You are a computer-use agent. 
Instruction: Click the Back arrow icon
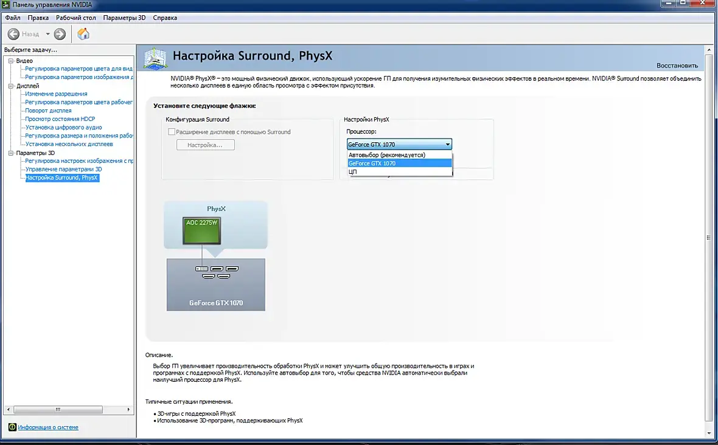point(14,34)
